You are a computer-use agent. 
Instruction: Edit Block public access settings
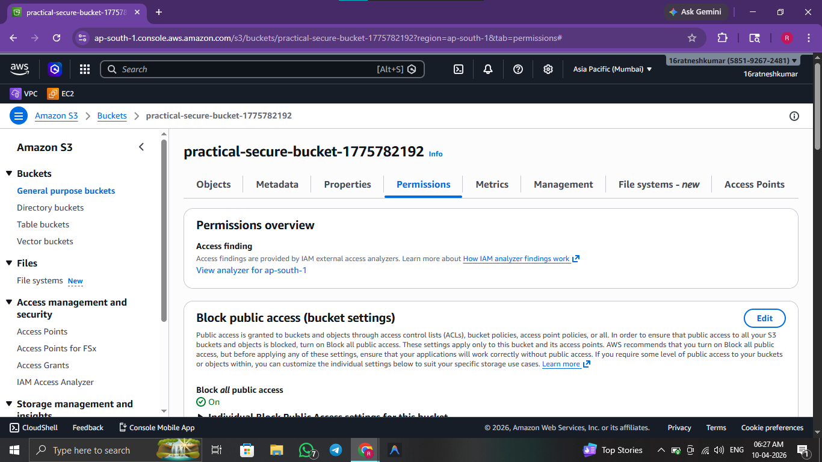[765, 318]
